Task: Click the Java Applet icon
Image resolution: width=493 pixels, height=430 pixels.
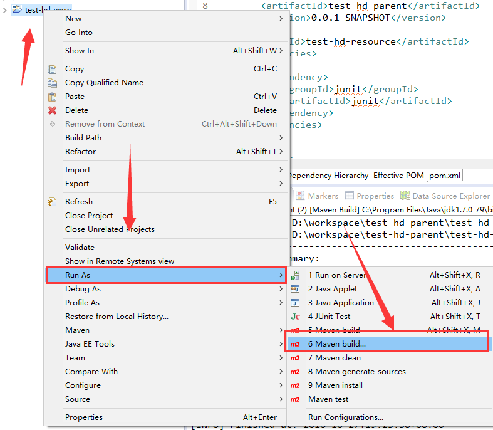Action: [x=295, y=289]
